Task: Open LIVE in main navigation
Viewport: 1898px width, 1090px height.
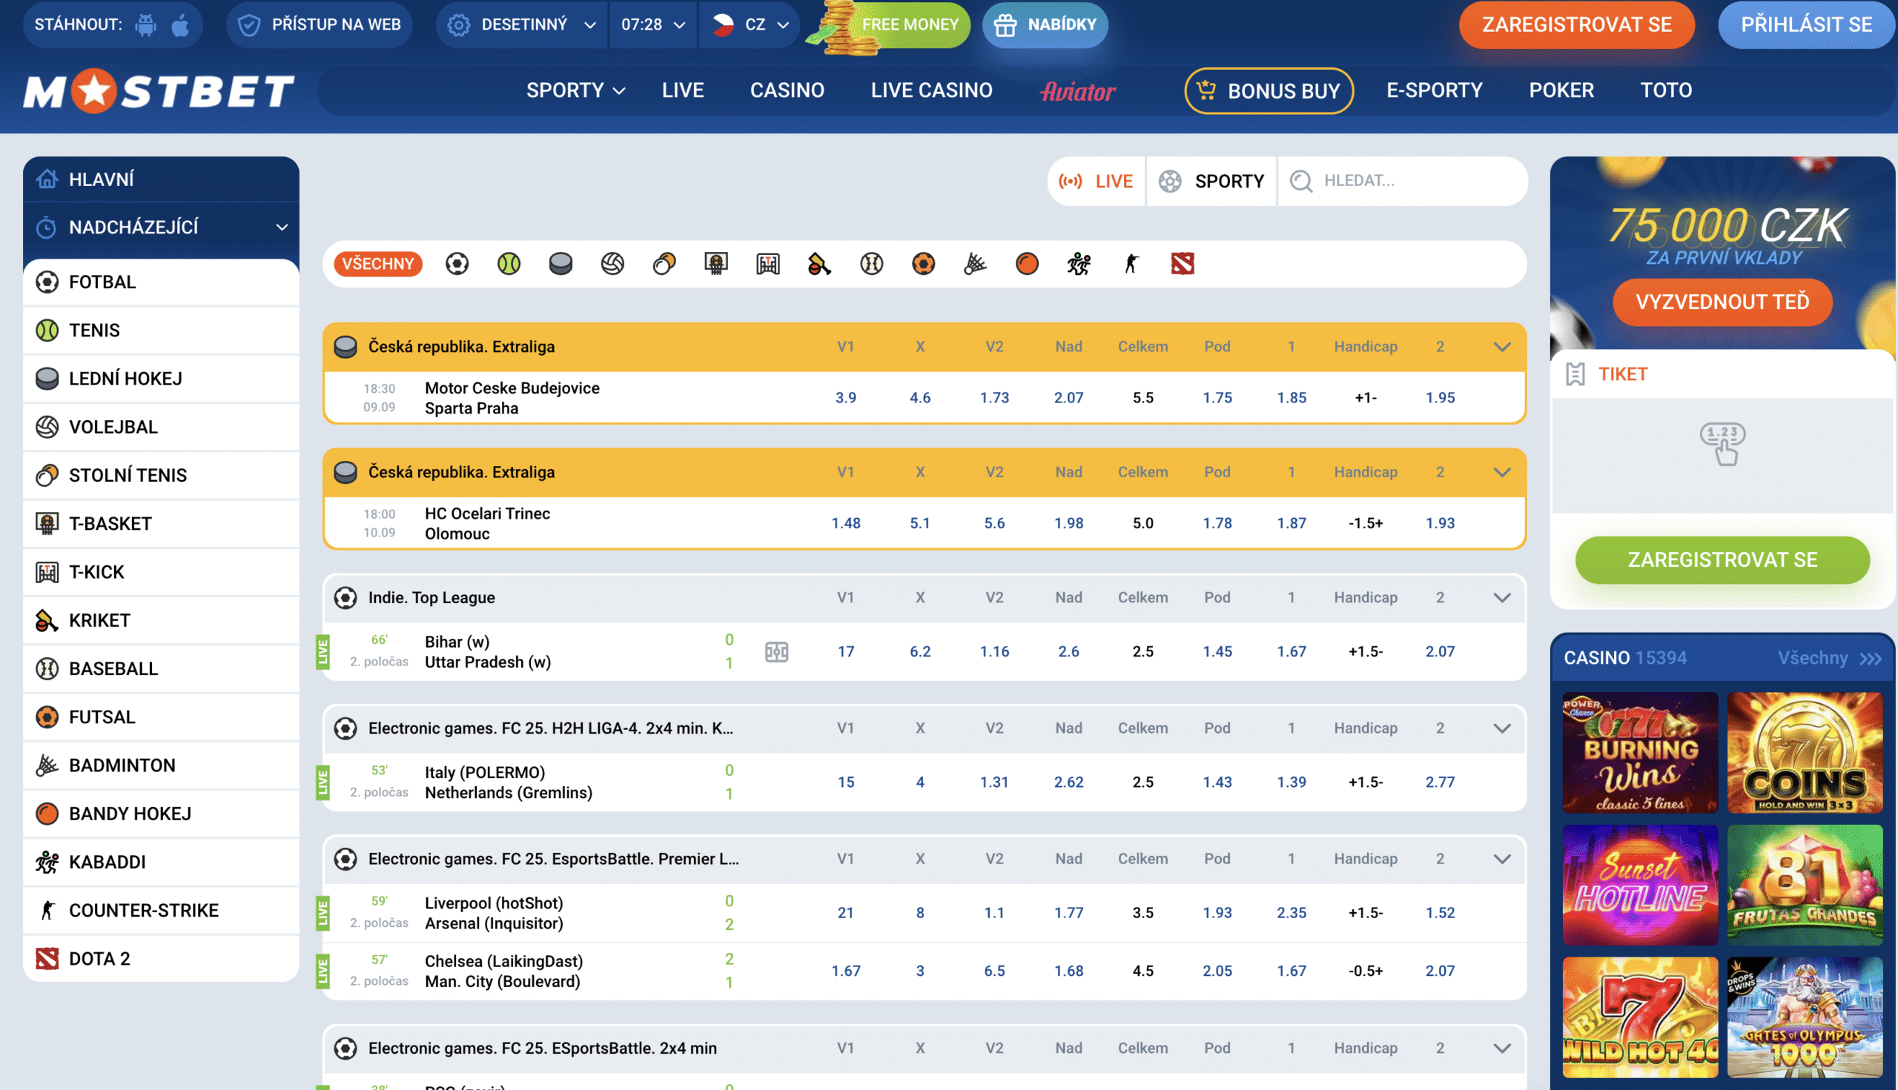Action: coord(683,90)
